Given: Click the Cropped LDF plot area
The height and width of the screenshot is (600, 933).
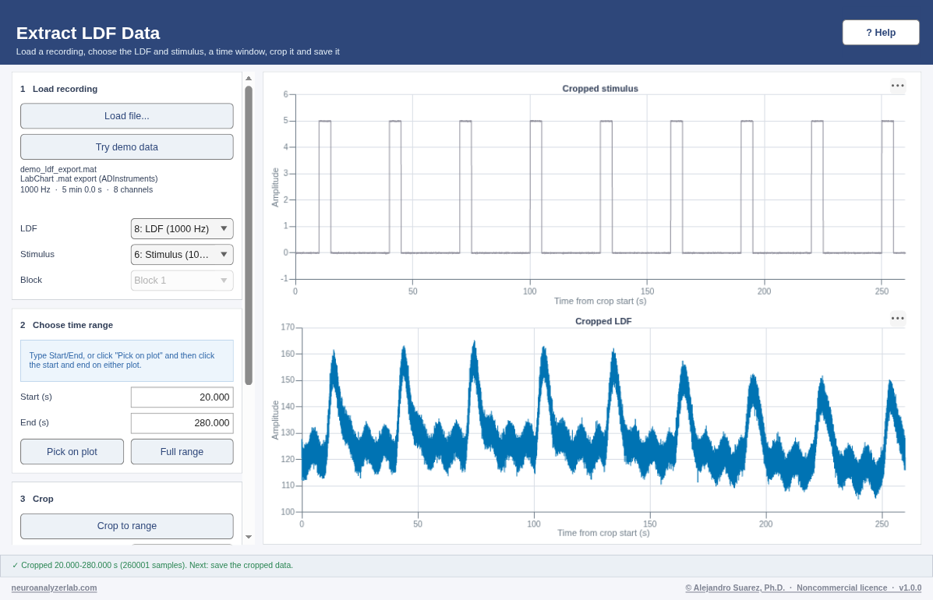Looking at the screenshot, I should (603, 419).
